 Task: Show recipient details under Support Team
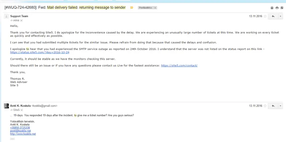coord(21,20)
